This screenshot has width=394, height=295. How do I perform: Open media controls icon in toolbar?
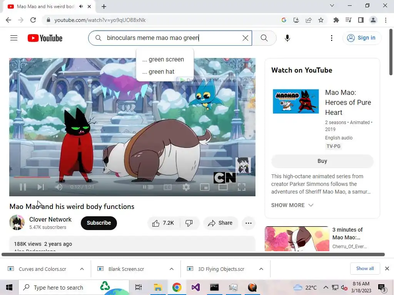point(349,20)
